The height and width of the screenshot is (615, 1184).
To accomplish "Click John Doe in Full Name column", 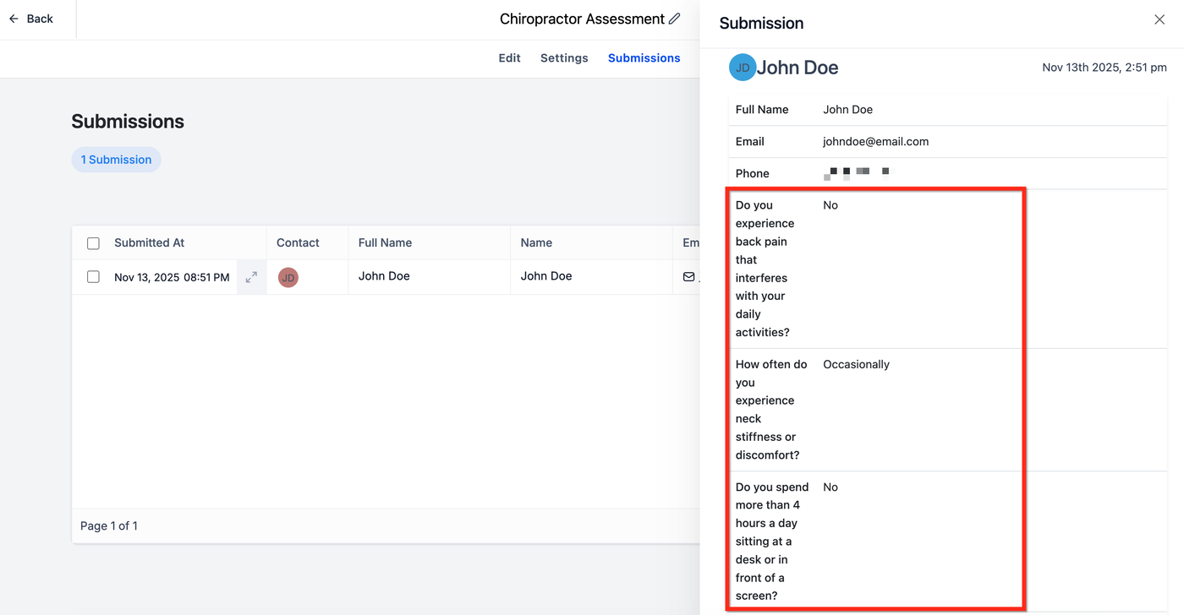I will [384, 276].
